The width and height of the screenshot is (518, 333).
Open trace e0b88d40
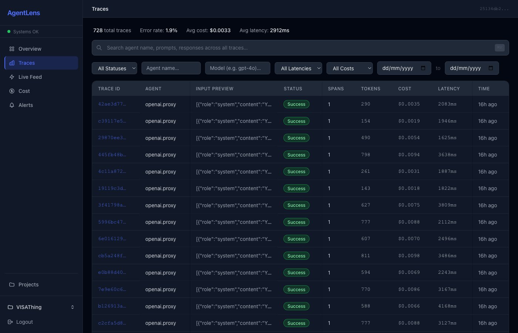click(112, 272)
